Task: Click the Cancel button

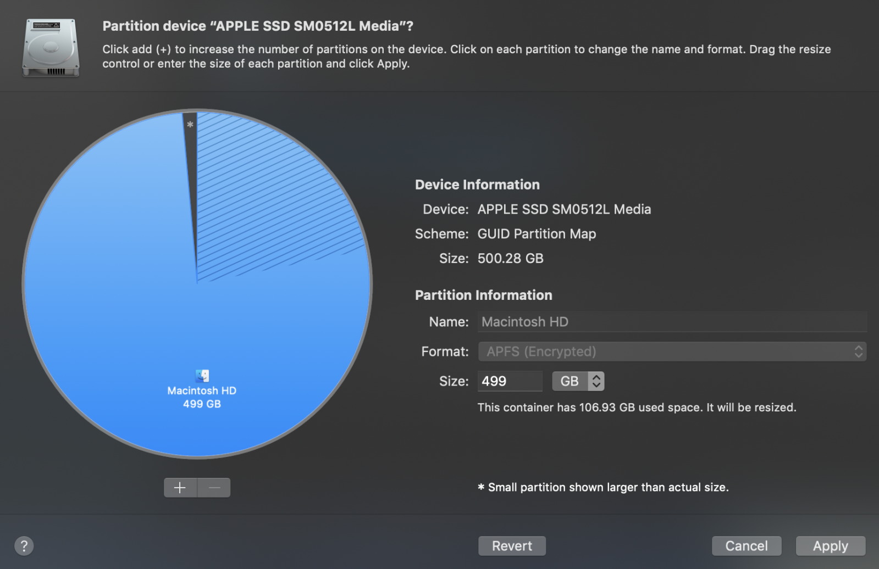Action: 747,546
